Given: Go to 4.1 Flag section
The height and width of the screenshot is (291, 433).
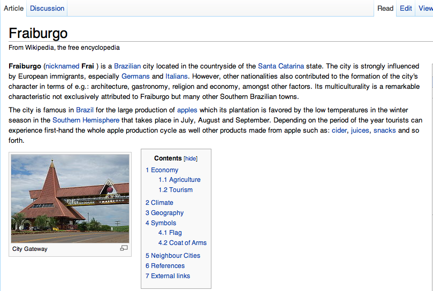Looking at the screenshot, I should coord(170,233).
